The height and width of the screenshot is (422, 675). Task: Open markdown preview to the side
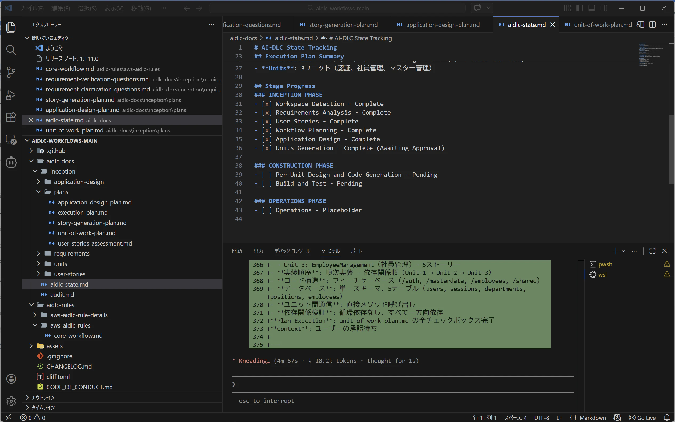point(640,25)
